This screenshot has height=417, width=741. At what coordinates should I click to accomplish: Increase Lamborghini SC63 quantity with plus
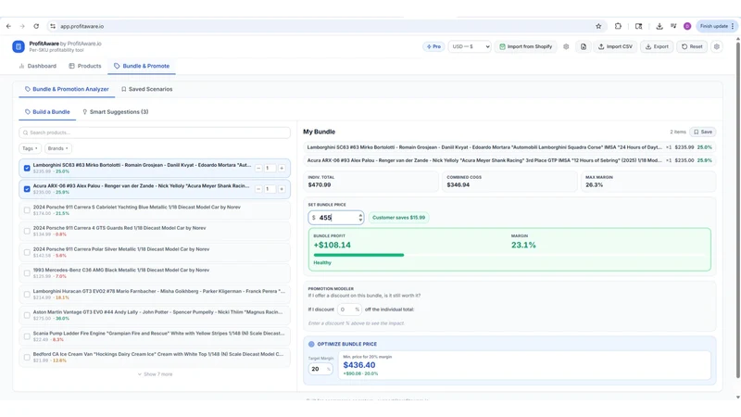282,168
